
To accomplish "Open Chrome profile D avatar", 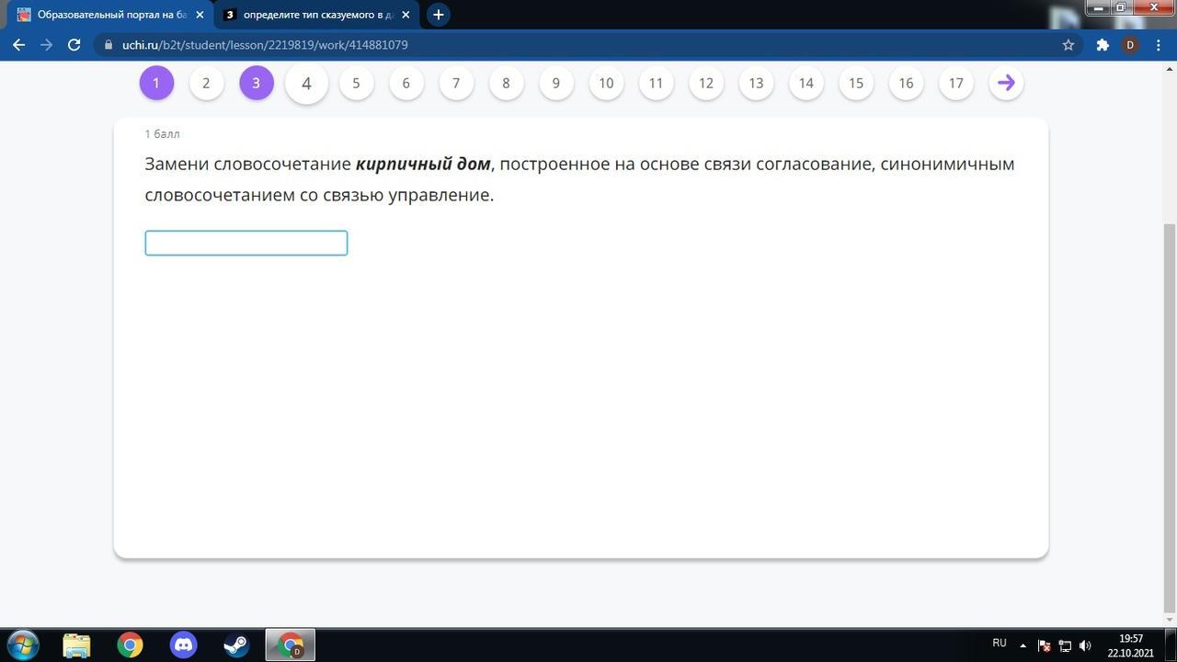I will click(x=1130, y=44).
